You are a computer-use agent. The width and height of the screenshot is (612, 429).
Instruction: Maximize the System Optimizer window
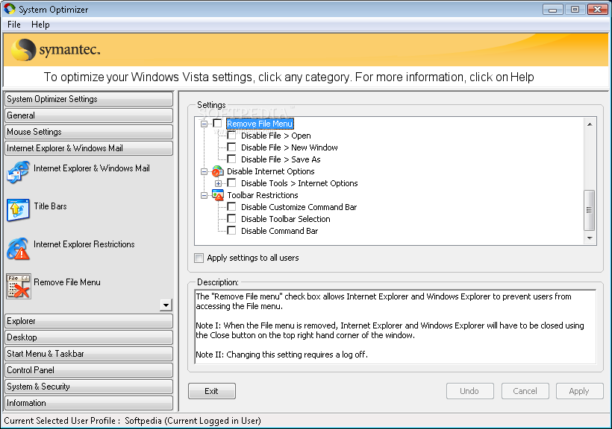(x=575, y=9)
